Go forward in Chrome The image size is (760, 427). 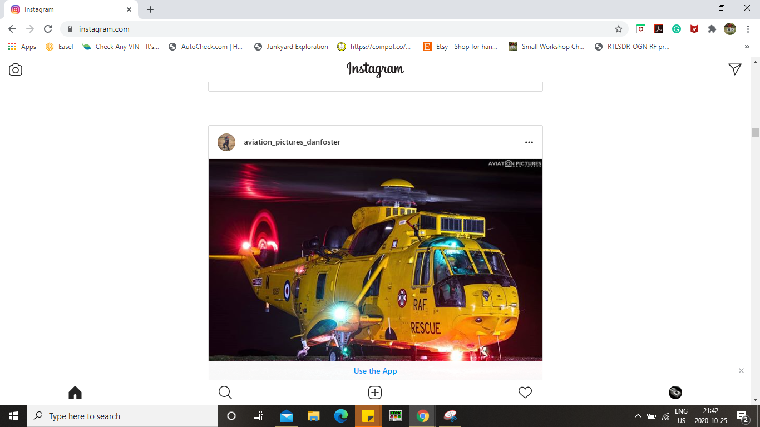pyautogui.click(x=30, y=29)
